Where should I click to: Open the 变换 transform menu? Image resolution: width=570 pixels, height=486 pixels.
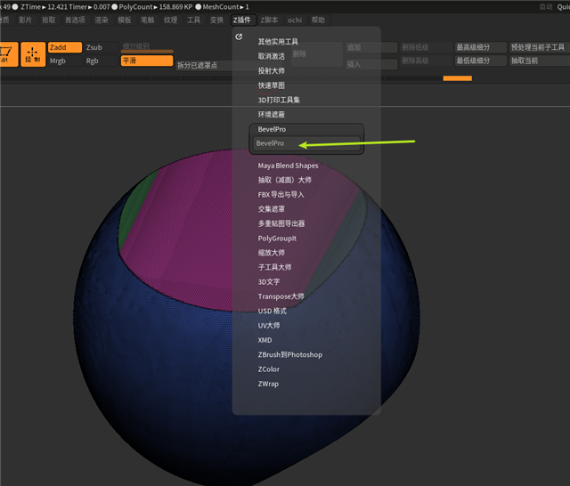tap(217, 20)
